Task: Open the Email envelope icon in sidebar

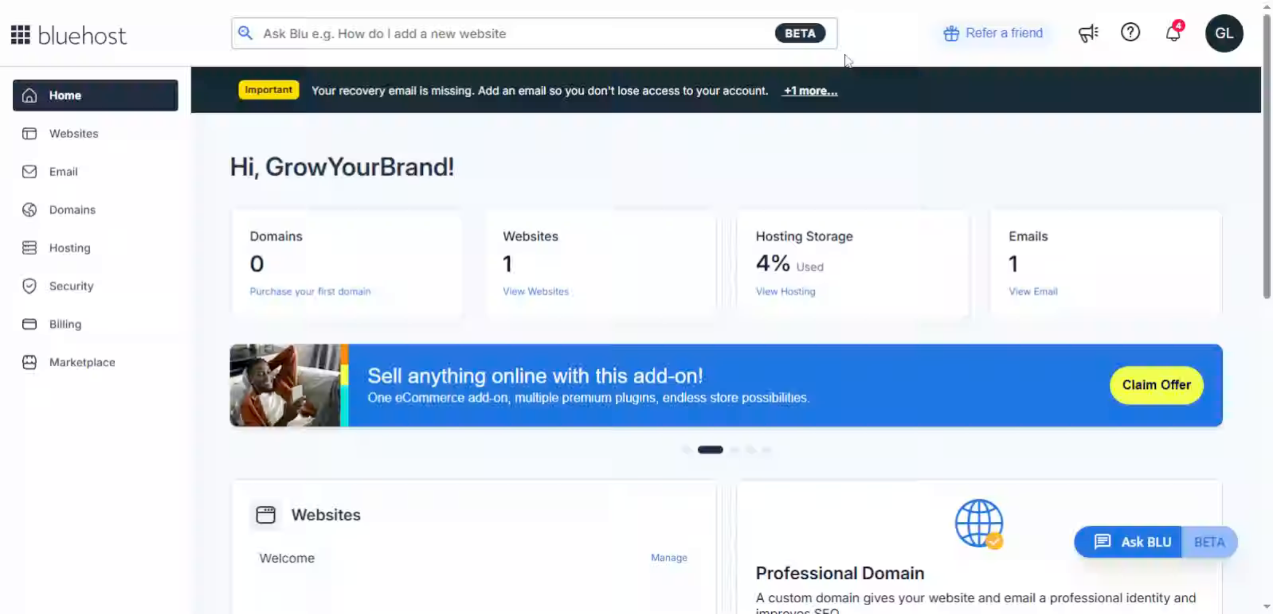Action: click(x=30, y=172)
